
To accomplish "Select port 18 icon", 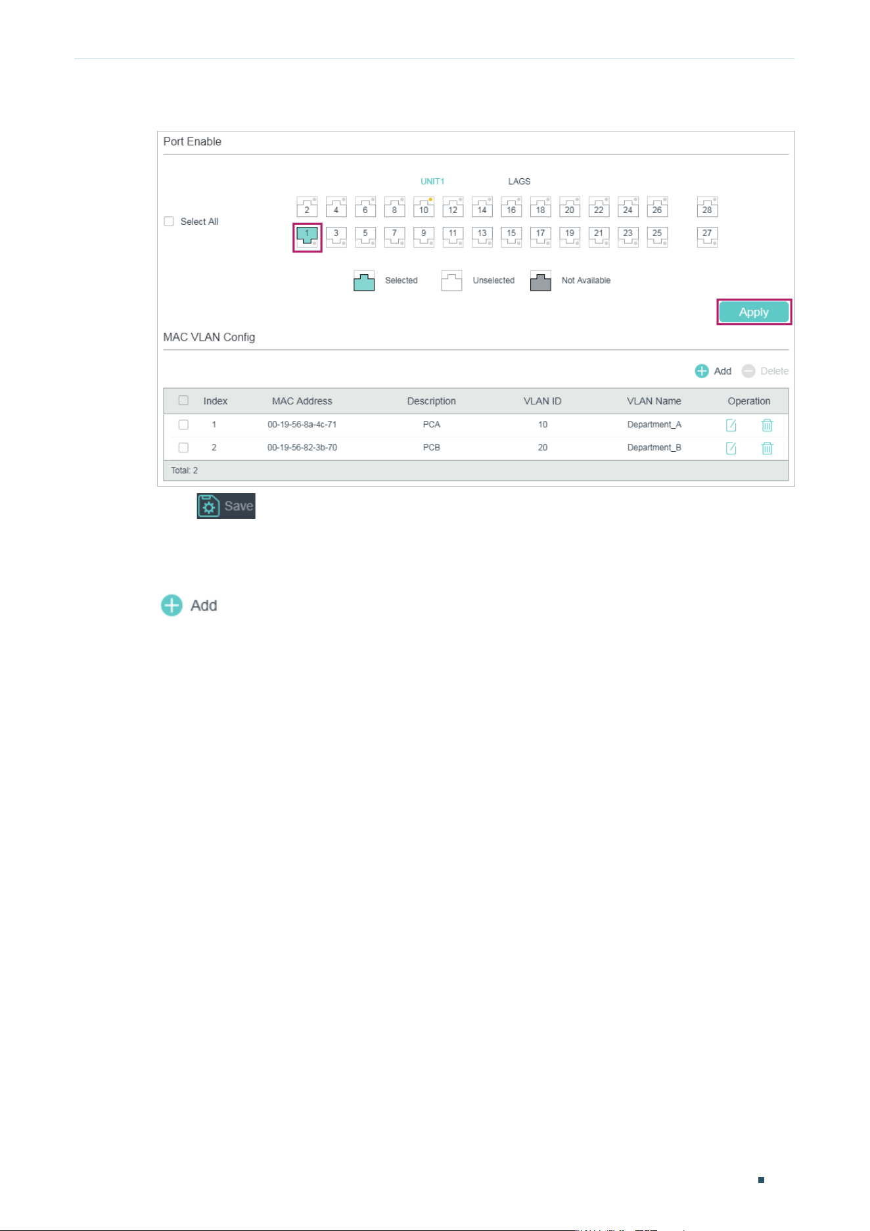I will [x=540, y=206].
